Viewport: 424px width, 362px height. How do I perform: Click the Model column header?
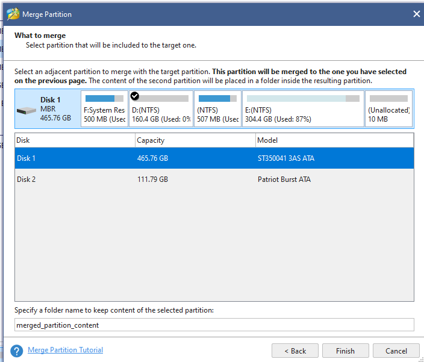click(x=334, y=140)
